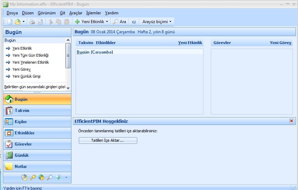Click the Etkinlikler events icon
Image resolution: width=298 pixels, height=190 pixels.
9,133
